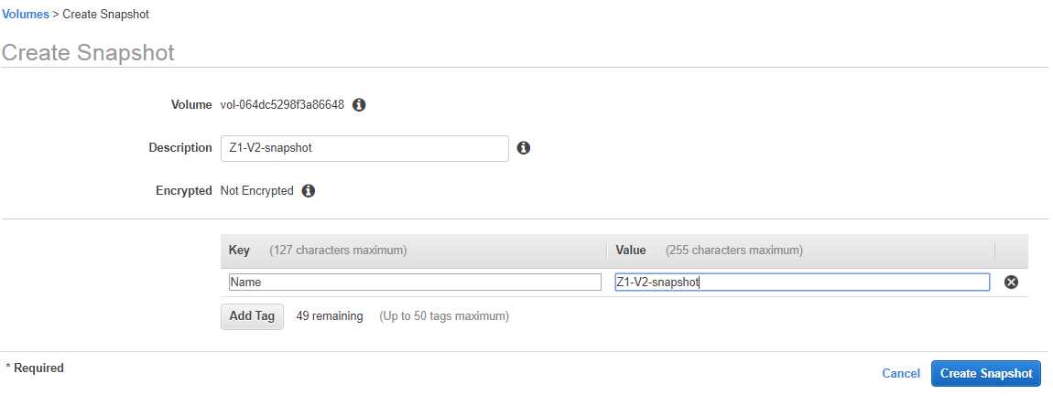Viewport: 1053px width, 416px height.
Task: Click the Key column header
Action: click(239, 251)
